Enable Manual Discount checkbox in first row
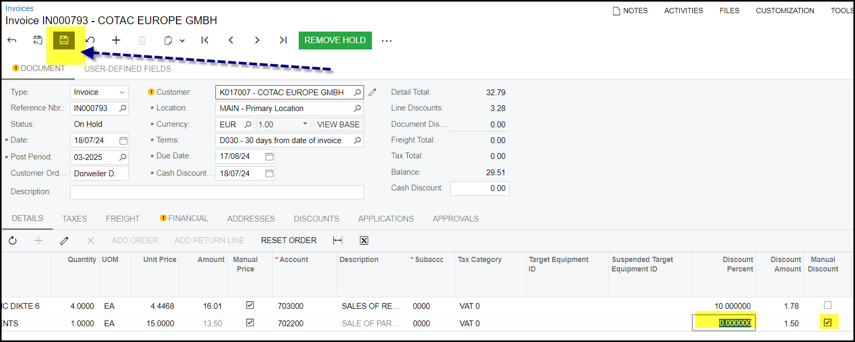The image size is (855, 342). pyautogui.click(x=828, y=305)
